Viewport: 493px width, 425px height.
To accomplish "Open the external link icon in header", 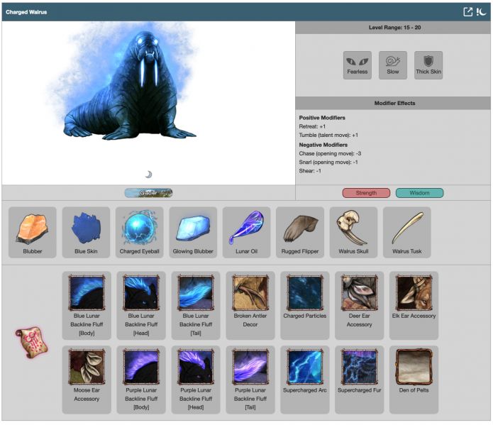I will pyautogui.click(x=468, y=11).
